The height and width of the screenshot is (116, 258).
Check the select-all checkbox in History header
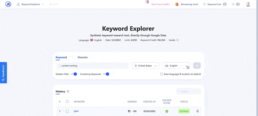click(x=67, y=102)
